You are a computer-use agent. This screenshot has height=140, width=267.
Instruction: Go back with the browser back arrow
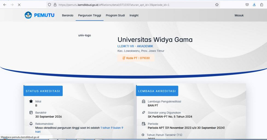tap(5, 5)
